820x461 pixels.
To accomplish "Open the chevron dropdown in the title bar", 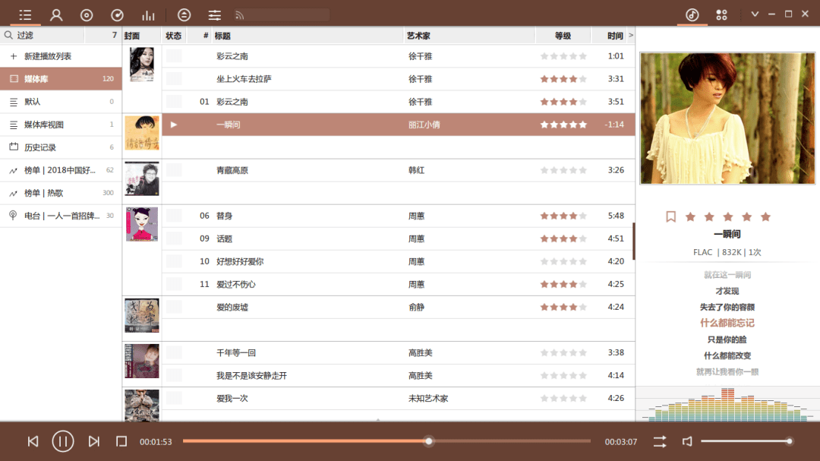I will (x=754, y=14).
